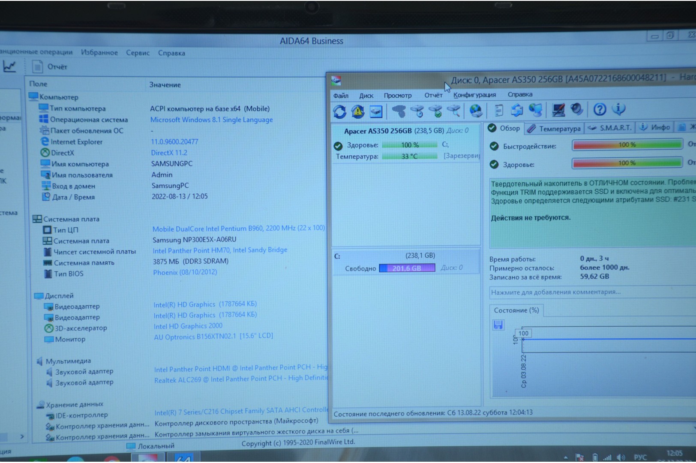Open the Конфигурация menu
The height and width of the screenshot is (463, 696).
click(x=474, y=95)
